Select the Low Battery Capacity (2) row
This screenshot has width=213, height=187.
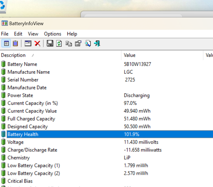tap(106, 173)
